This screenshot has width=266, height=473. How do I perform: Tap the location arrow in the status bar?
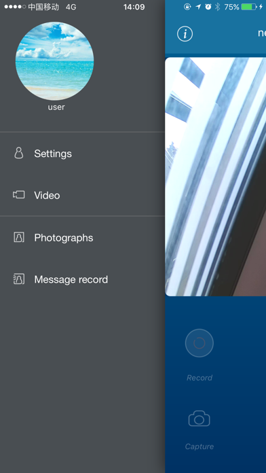[x=198, y=7]
